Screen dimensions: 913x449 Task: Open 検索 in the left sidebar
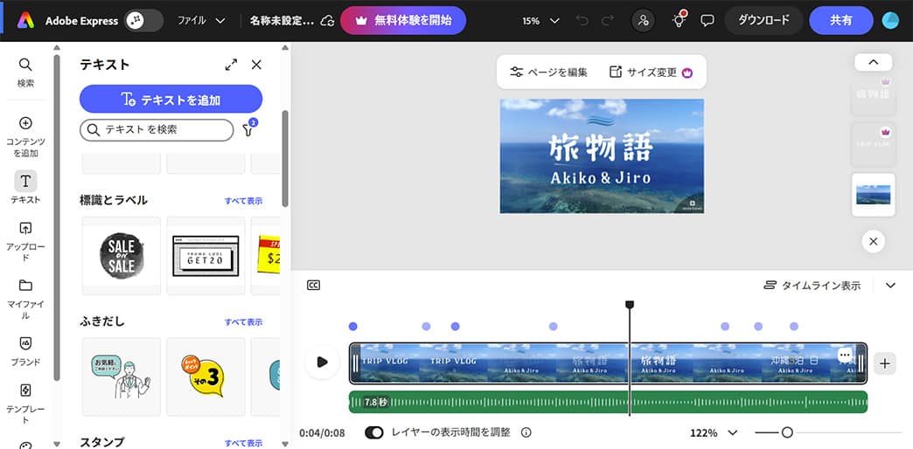click(25, 73)
